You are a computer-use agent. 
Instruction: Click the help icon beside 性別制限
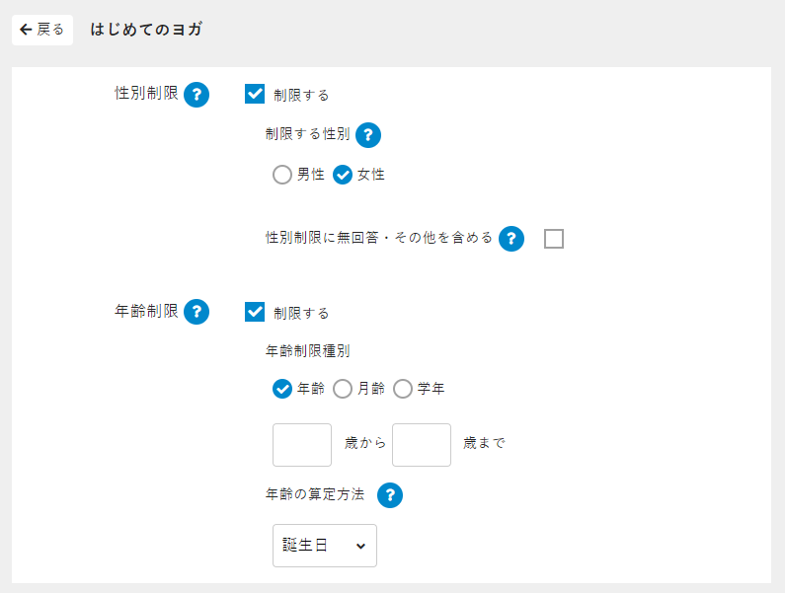point(196,95)
